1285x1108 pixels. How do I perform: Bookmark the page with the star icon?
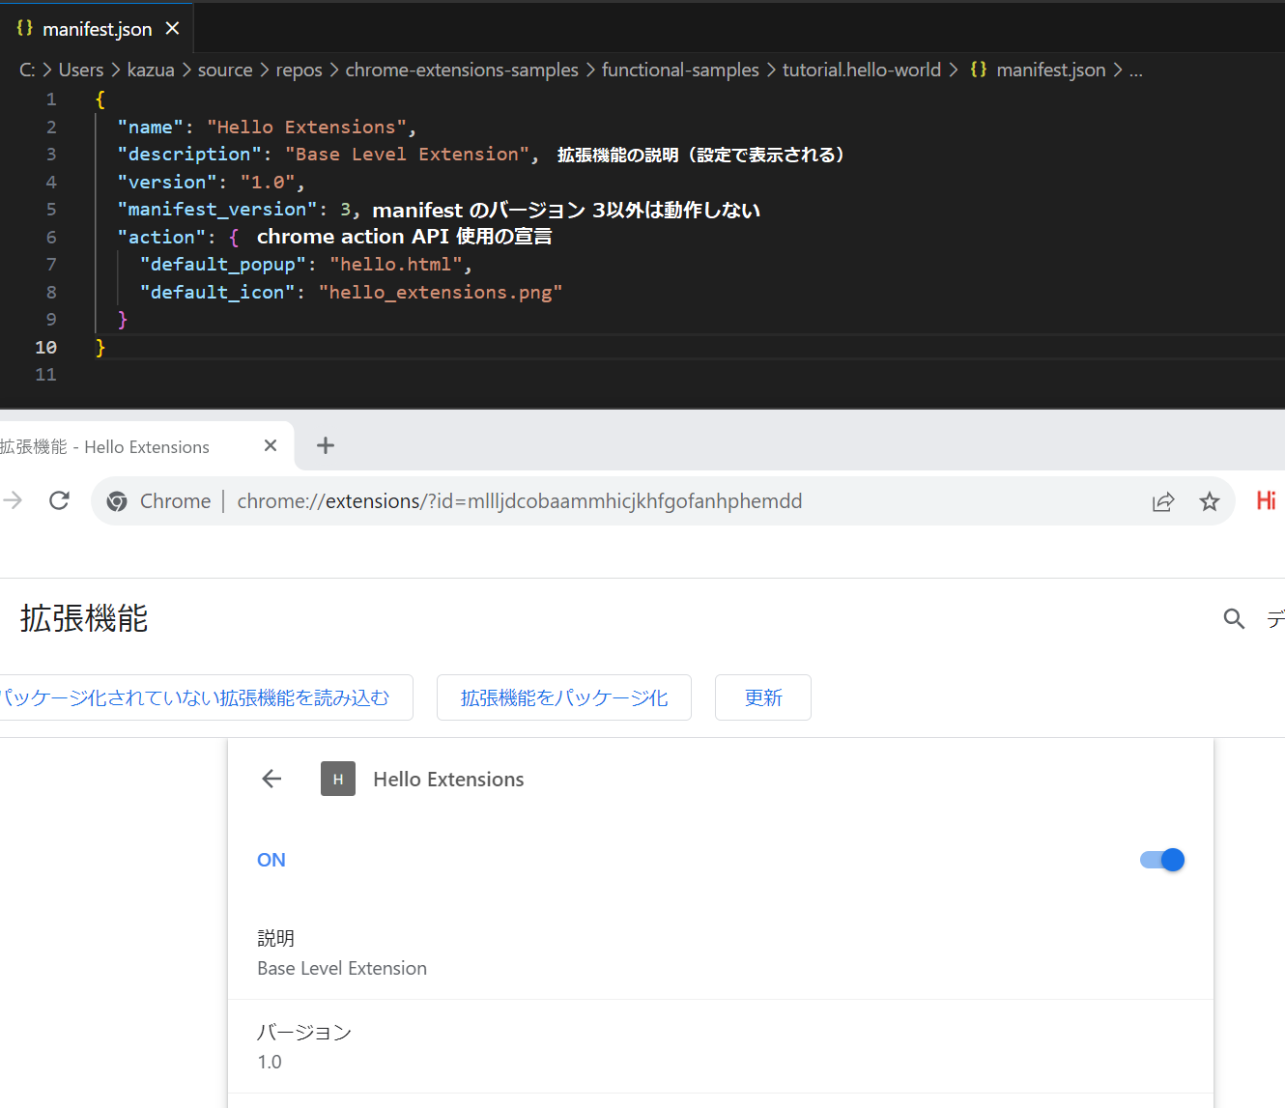[x=1210, y=500]
